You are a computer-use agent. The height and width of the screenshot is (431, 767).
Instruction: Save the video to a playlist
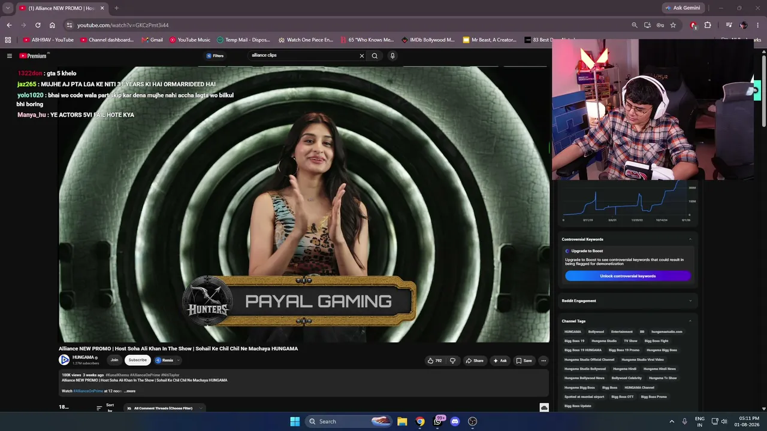524,360
